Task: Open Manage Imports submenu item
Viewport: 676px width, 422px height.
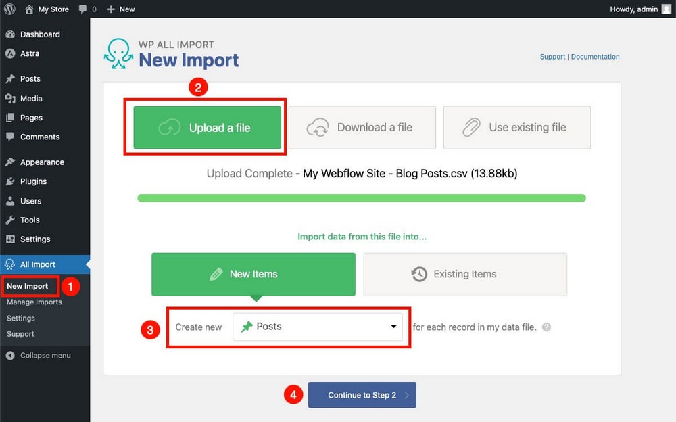Action: (34, 302)
